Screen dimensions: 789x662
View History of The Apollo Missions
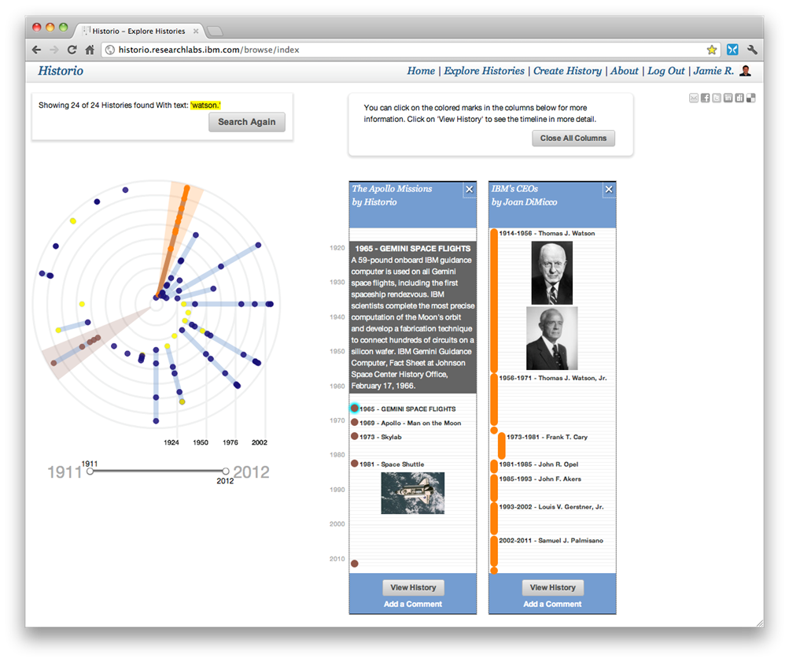click(x=413, y=587)
